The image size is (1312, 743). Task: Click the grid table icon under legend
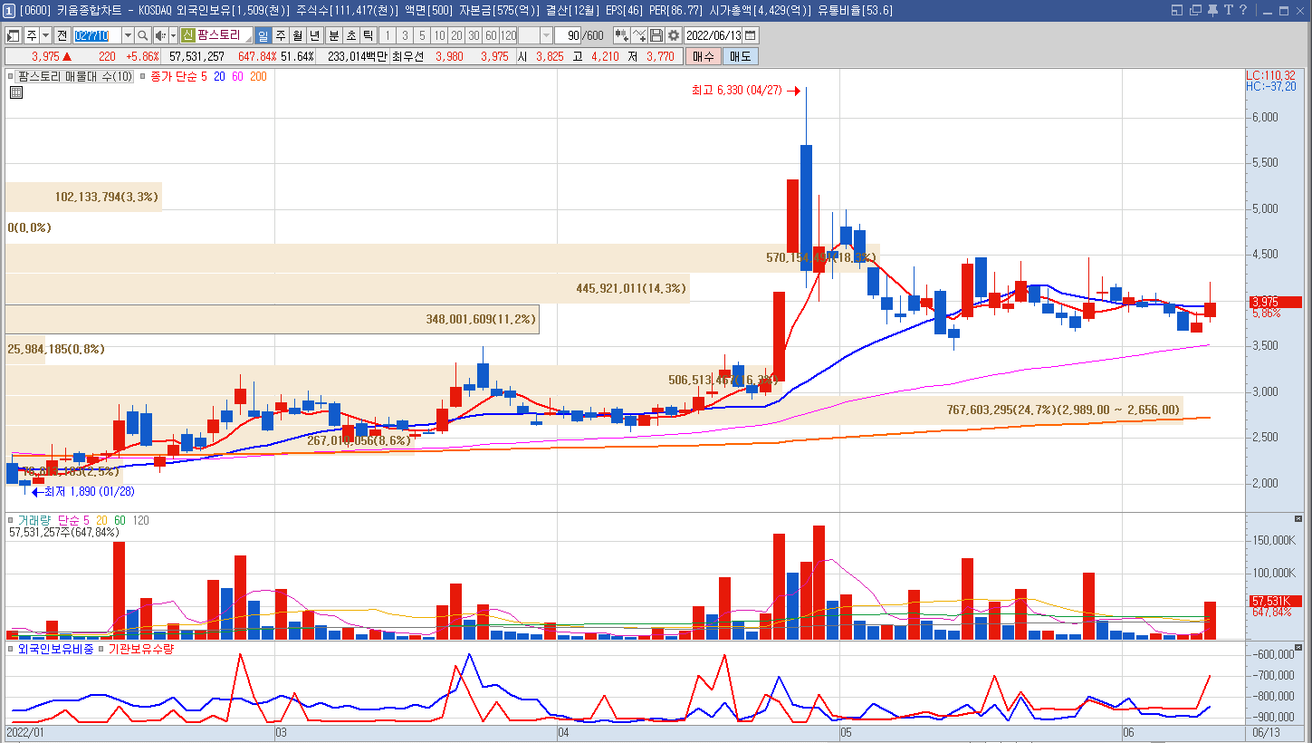coord(16,92)
